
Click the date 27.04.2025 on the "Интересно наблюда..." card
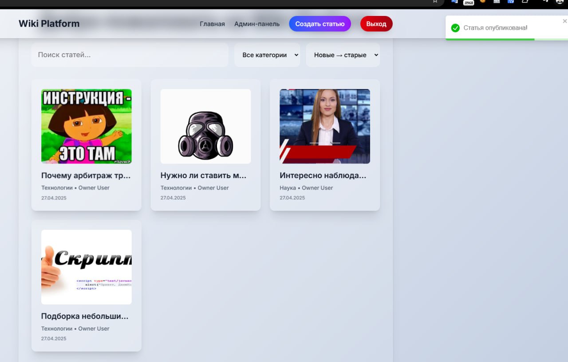[x=292, y=198]
